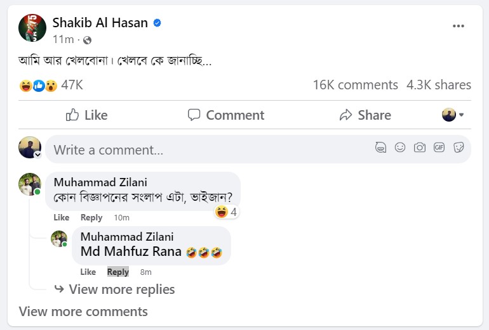Open the GIF picker in comment box
This screenshot has width=489, height=330.
439,148
